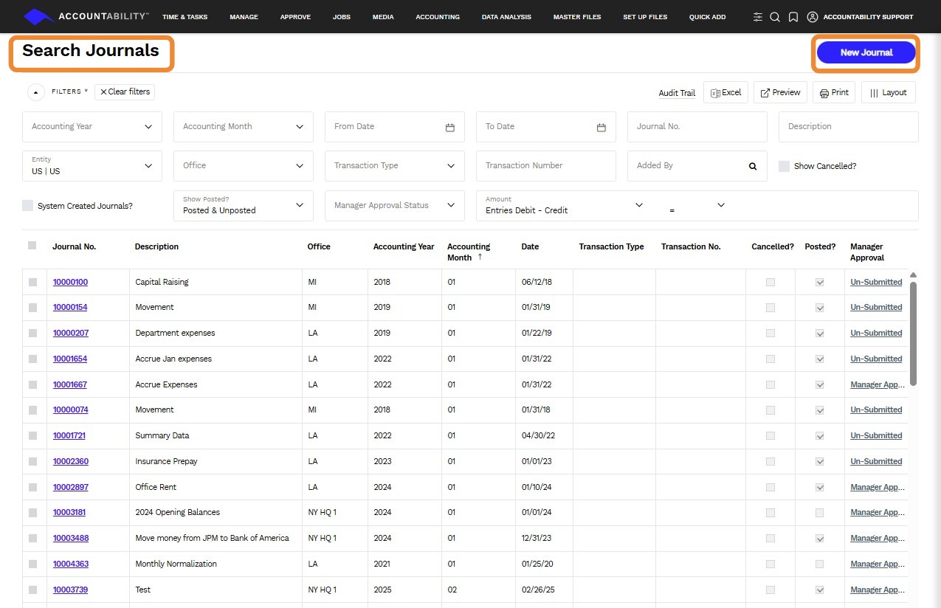The image size is (941, 608).
Task: Open journal 10003488 link
Action: point(71,538)
